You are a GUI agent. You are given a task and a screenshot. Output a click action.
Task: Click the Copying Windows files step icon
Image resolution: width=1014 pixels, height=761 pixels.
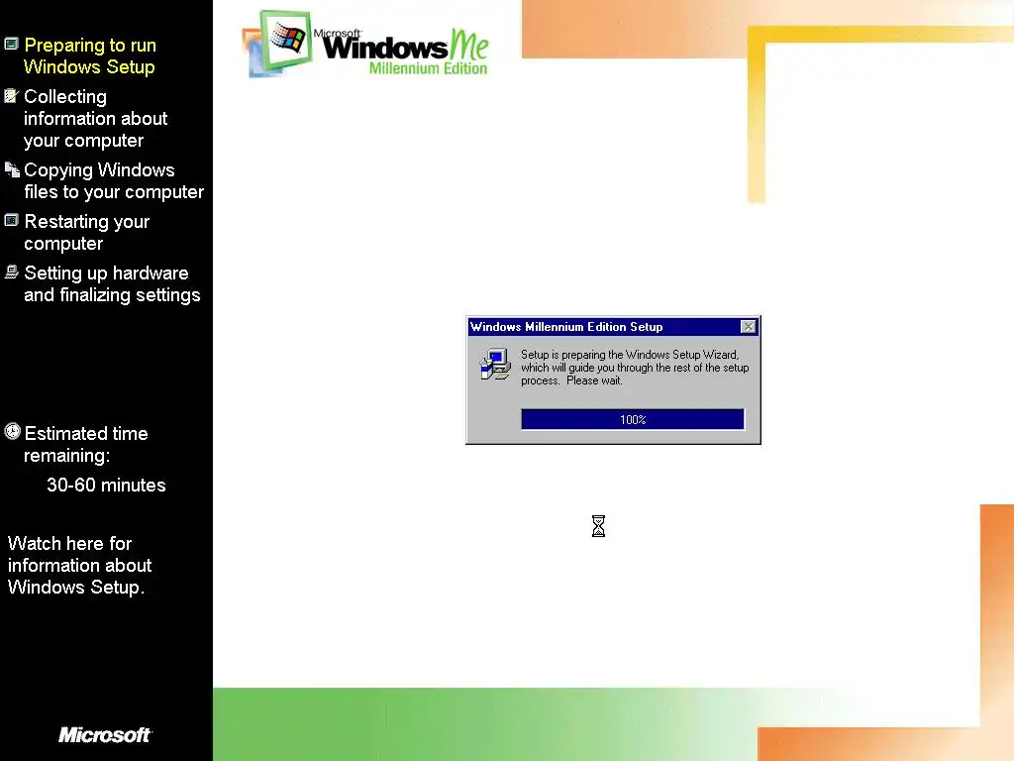click(x=12, y=169)
